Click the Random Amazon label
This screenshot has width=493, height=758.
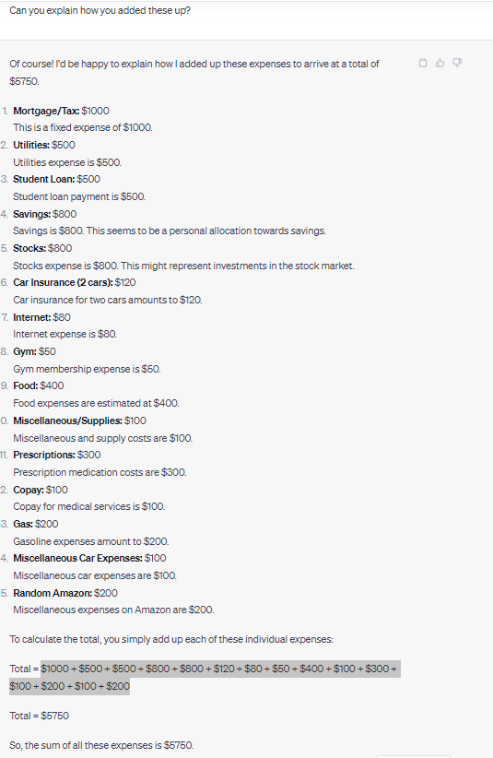(x=53, y=593)
